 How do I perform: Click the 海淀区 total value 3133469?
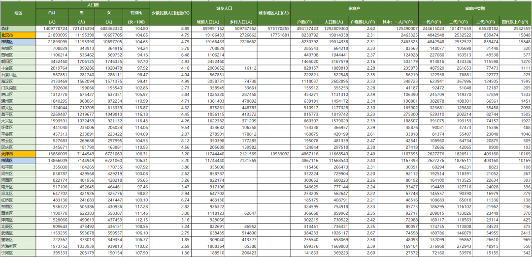point(52,81)
